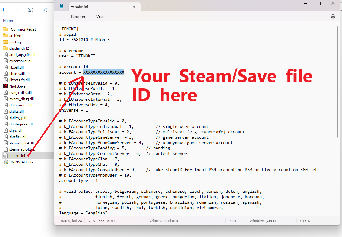Click the 'Oformaterad text' status entry
The image size is (342, 237).
[164, 221]
